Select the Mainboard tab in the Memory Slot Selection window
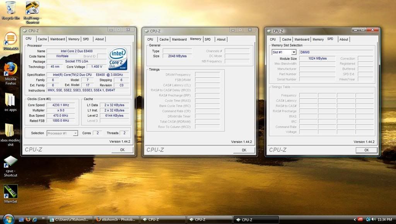The image size is (396, 224). (x=302, y=40)
